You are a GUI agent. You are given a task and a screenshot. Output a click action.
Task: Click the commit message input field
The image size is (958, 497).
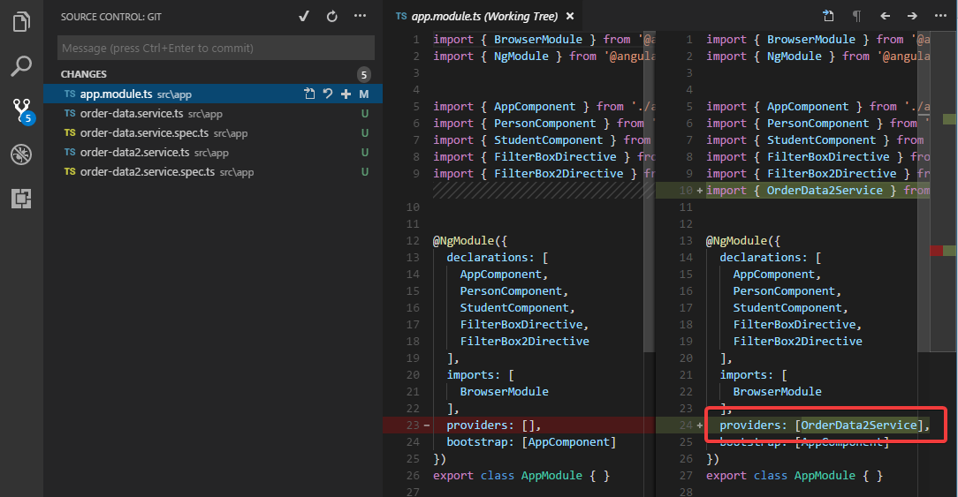(x=216, y=48)
